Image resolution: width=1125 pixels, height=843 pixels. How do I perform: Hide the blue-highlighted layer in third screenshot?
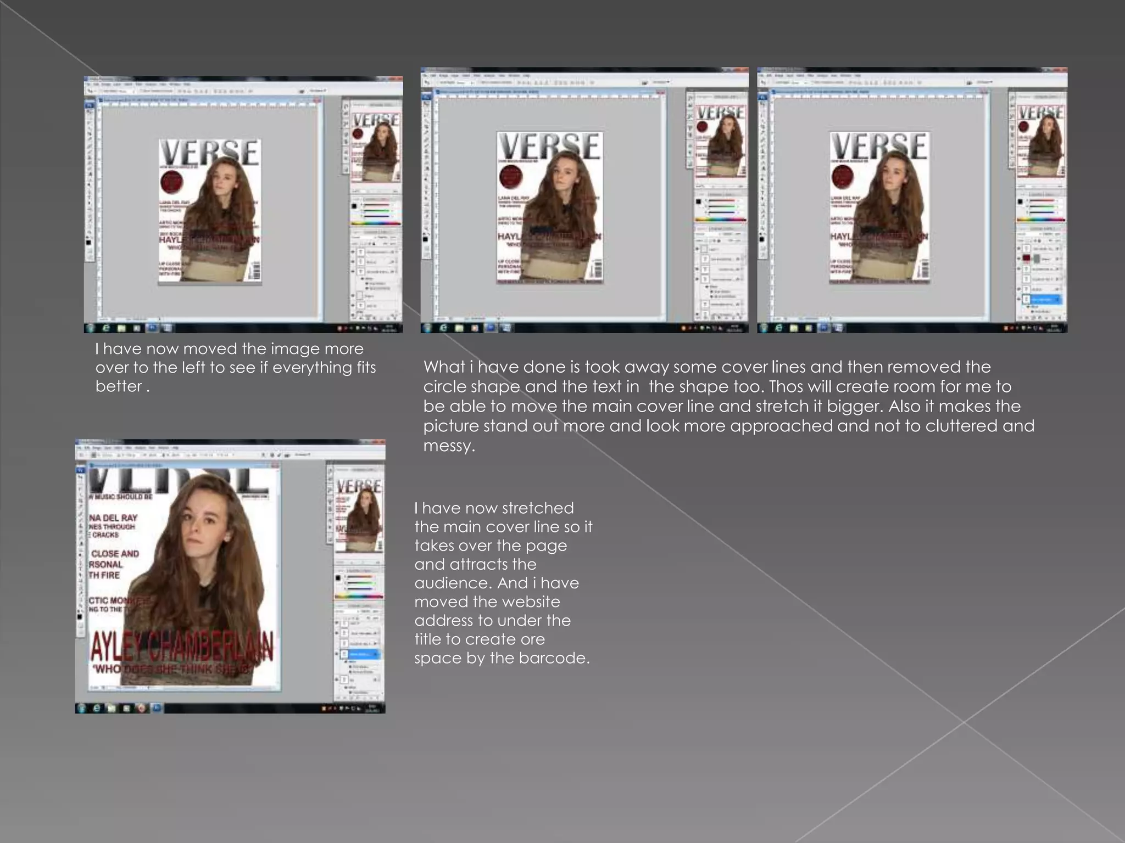pyautogui.click(x=1020, y=300)
